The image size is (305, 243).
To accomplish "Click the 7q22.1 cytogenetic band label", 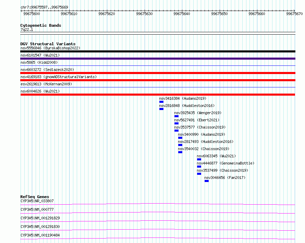I will (27, 29).
